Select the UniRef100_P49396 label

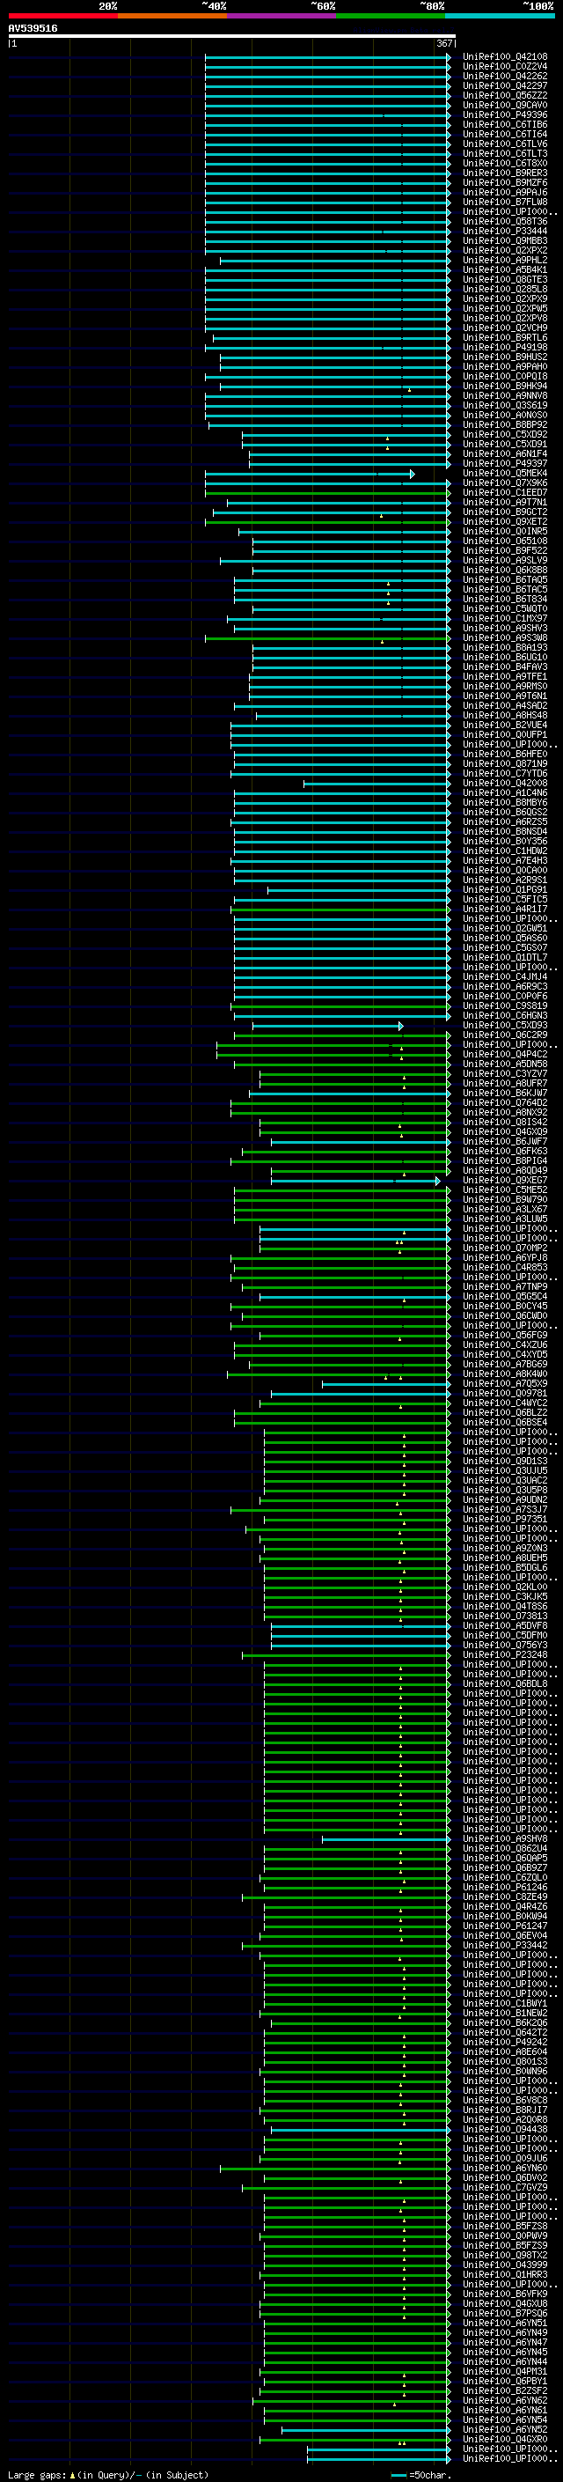tap(505, 114)
